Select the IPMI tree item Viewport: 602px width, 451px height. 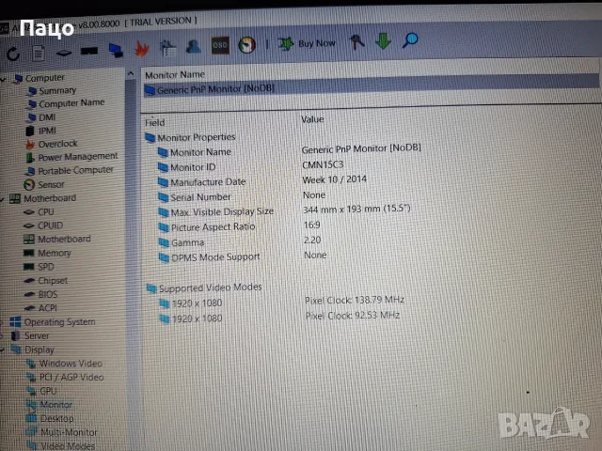(x=47, y=132)
